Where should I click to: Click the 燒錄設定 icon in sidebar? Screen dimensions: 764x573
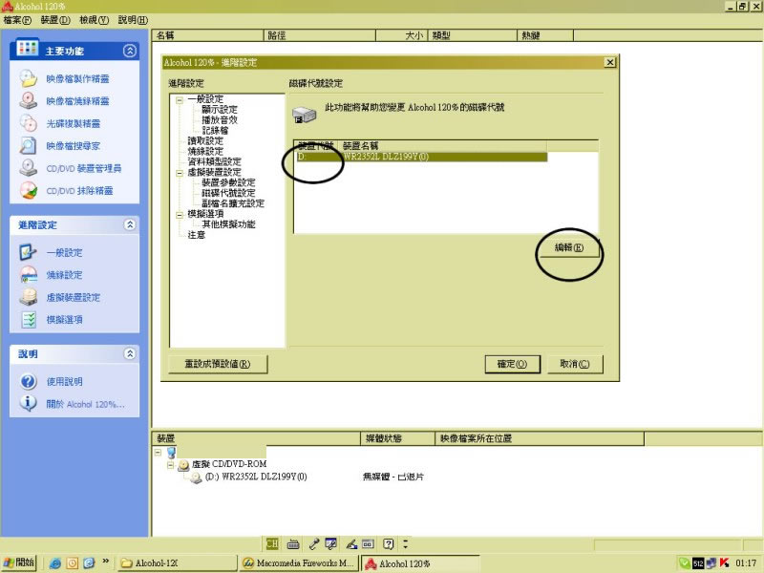pos(29,275)
